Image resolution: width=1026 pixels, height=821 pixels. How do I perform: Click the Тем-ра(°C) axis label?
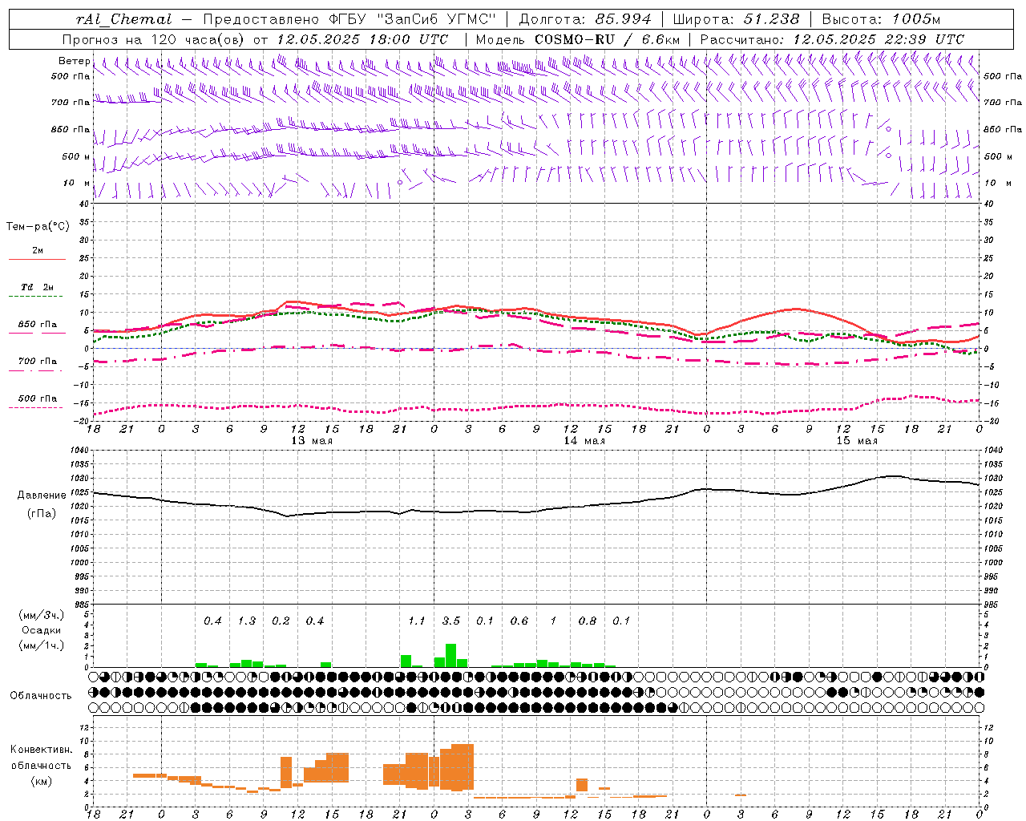[x=38, y=227]
